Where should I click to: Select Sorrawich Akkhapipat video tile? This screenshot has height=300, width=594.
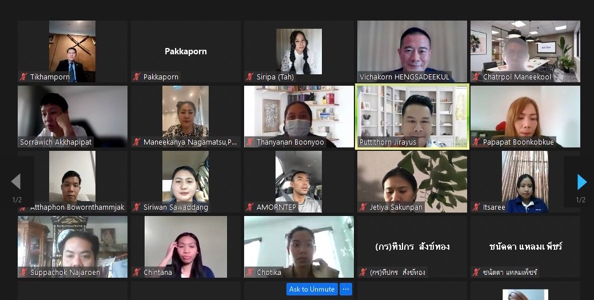click(73, 117)
